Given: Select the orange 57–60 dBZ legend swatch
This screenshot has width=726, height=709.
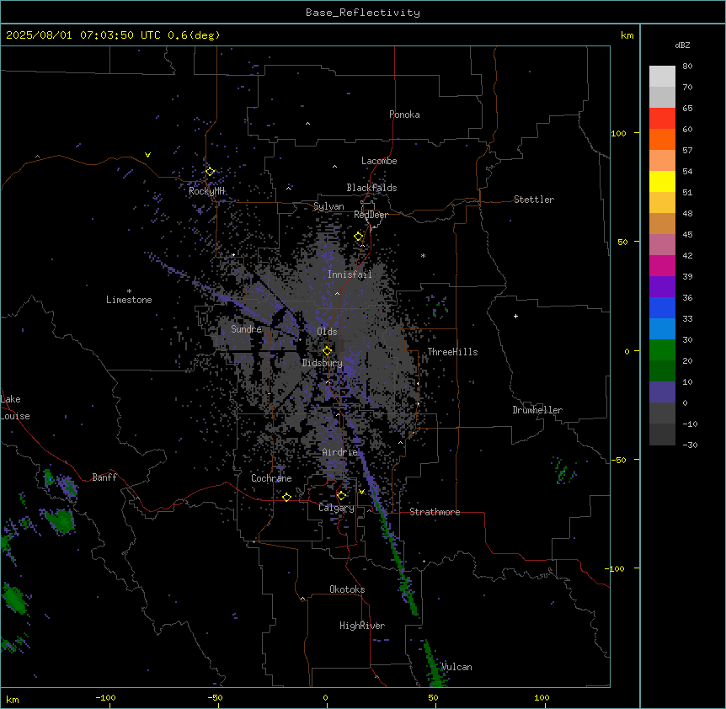Looking at the screenshot, I should (x=662, y=139).
